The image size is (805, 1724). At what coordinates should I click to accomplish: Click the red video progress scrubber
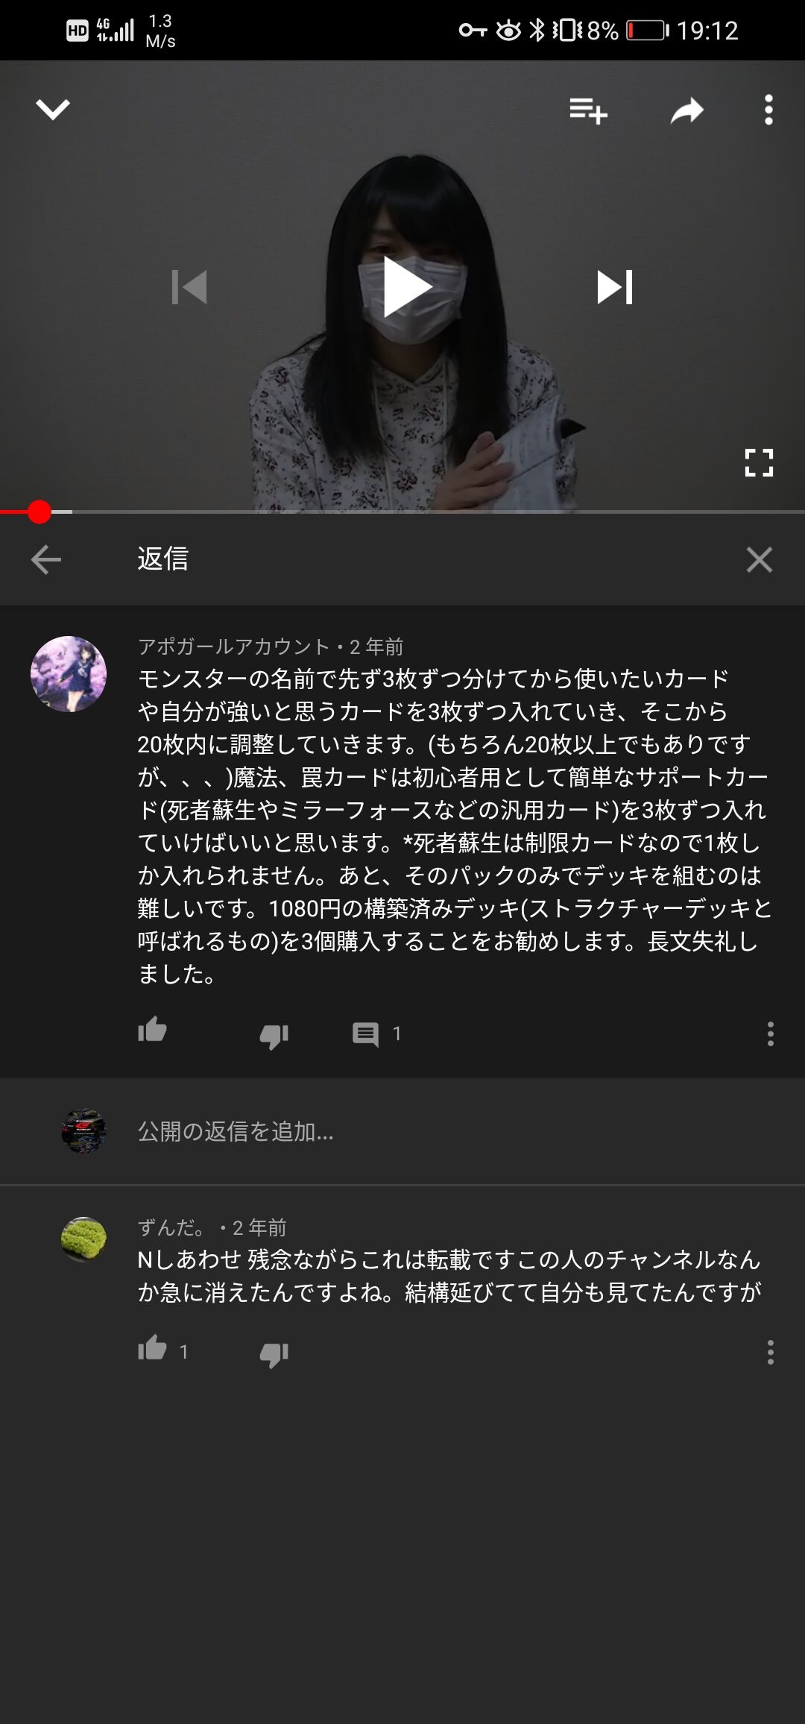click(39, 512)
